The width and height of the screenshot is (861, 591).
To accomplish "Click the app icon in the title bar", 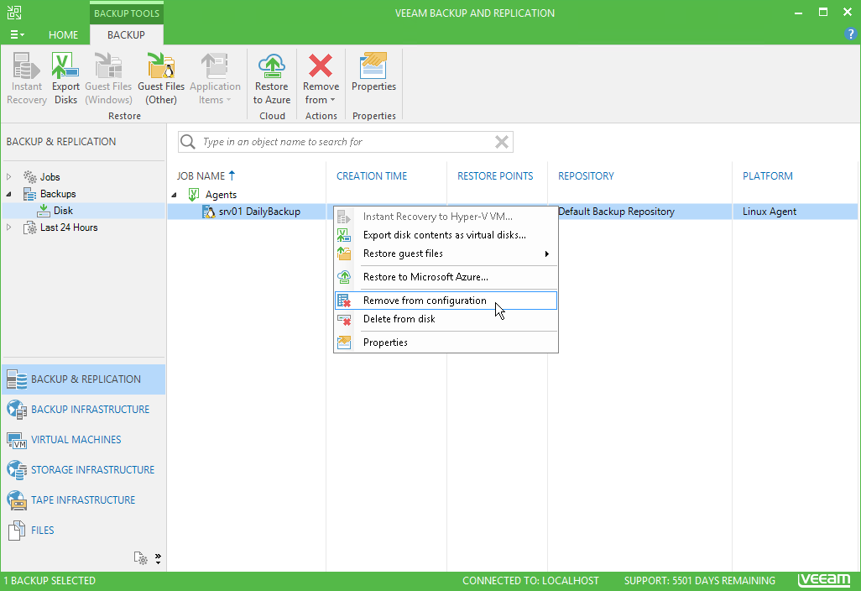I will click(14, 13).
